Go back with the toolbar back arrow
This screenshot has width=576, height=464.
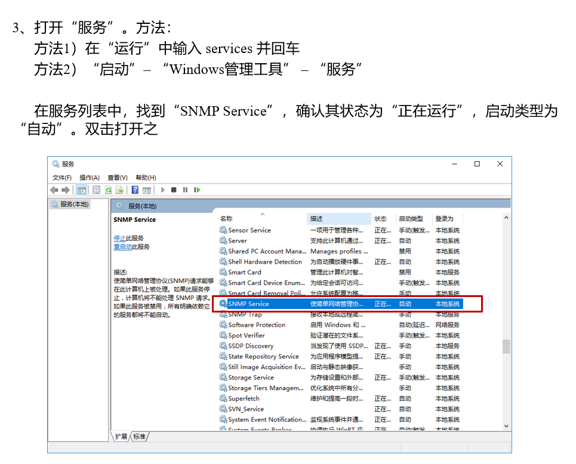pyautogui.click(x=54, y=190)
